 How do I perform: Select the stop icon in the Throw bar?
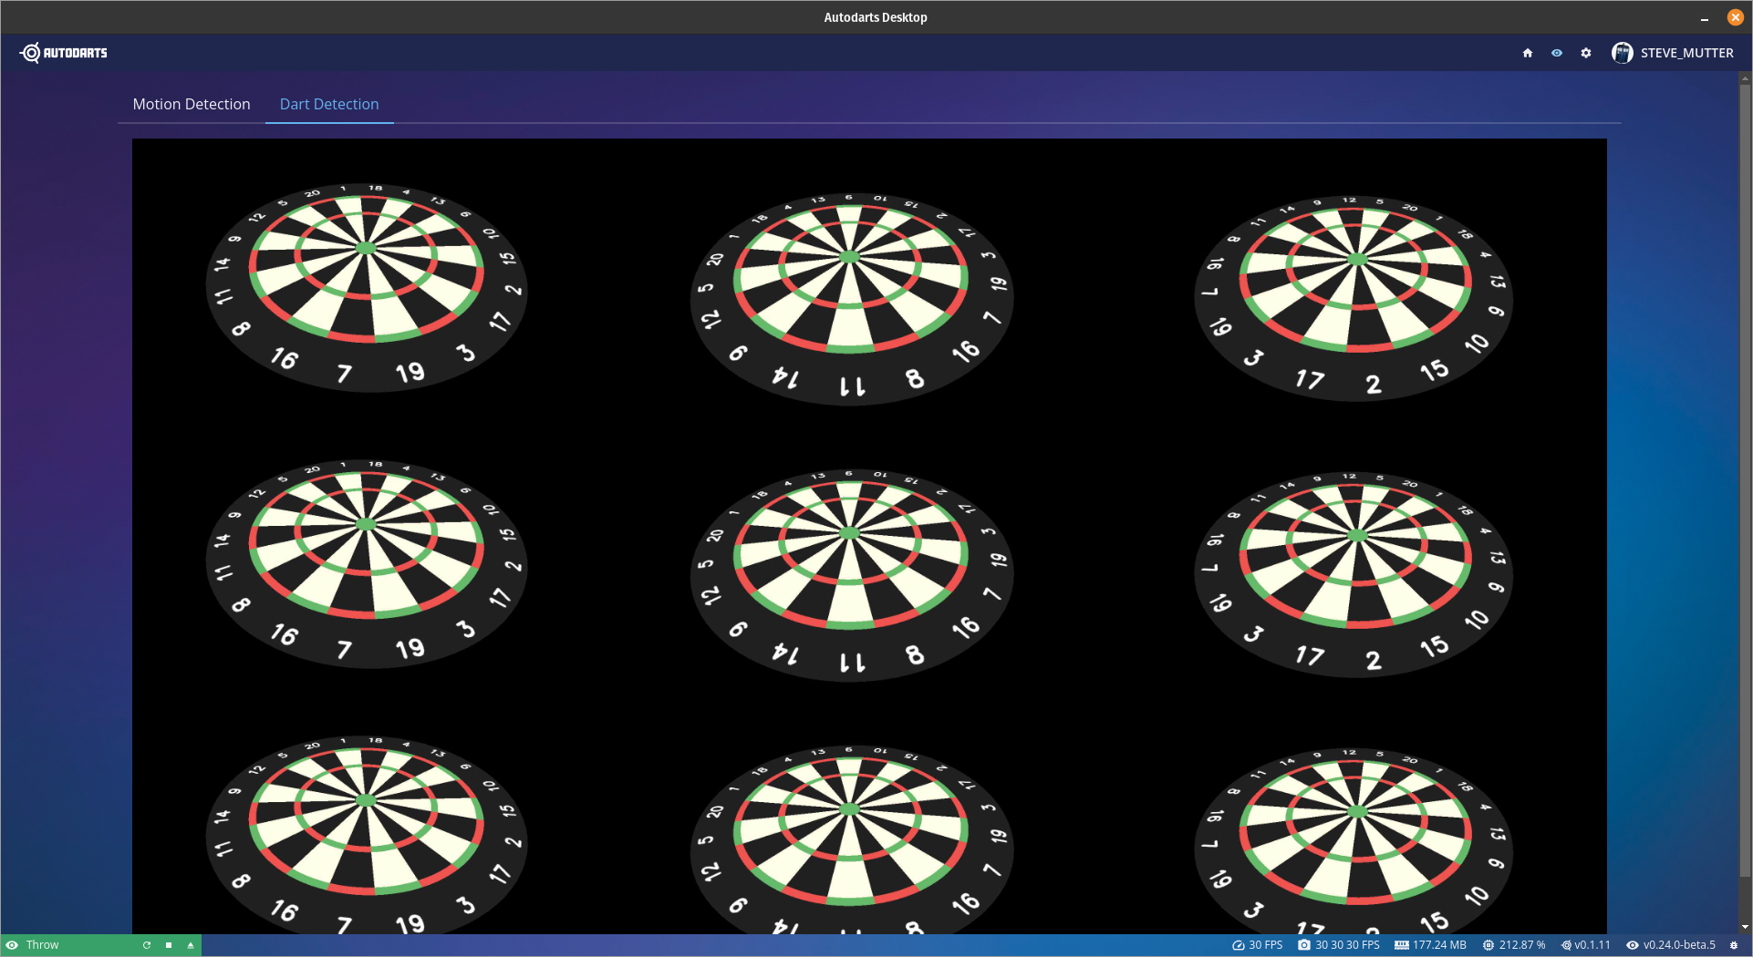[169, 945]
